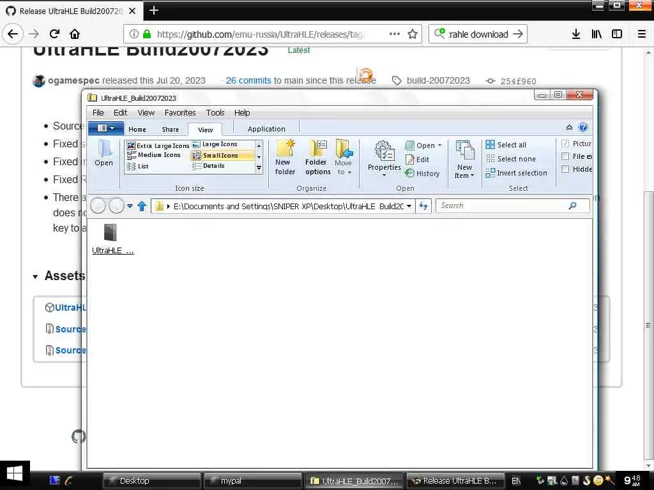Image resolution: width=654 pixels, height=490 pixels.
Task: Open the address bar path dropdown
Action: (409, 206)
